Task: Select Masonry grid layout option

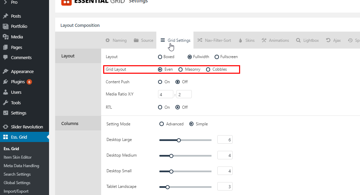Action: (x=181, y=69)
